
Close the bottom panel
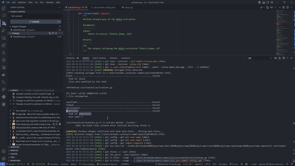(x=291, y=58)
